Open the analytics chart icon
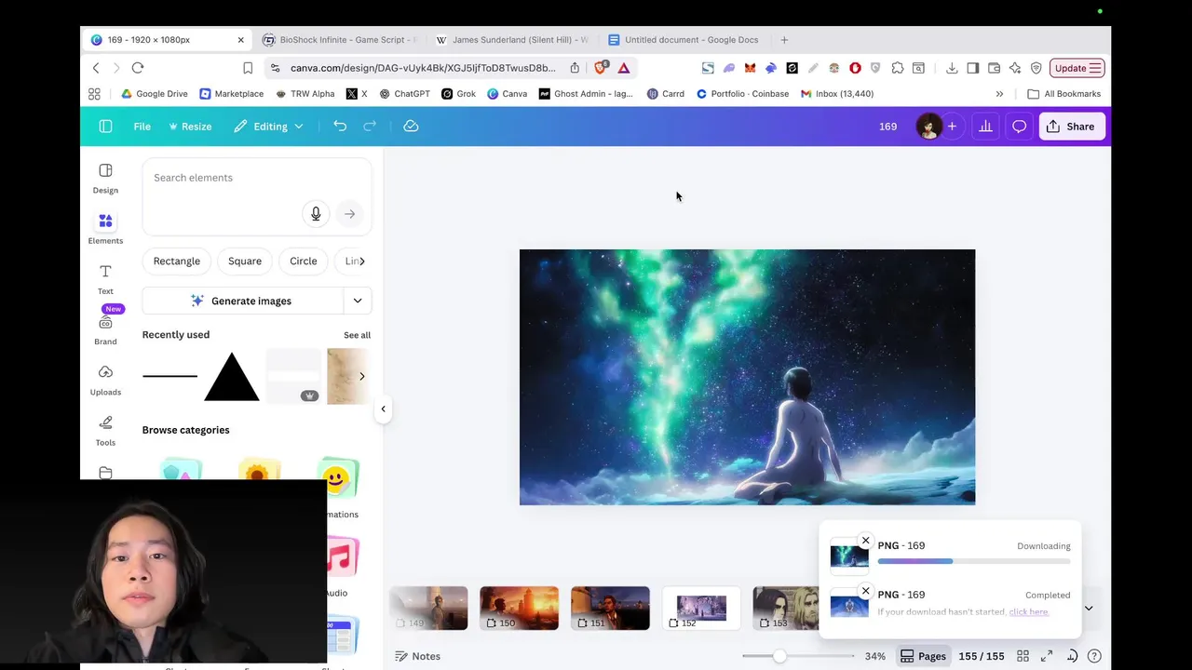This screenshot has height=670, width=1192. [985, 127]
